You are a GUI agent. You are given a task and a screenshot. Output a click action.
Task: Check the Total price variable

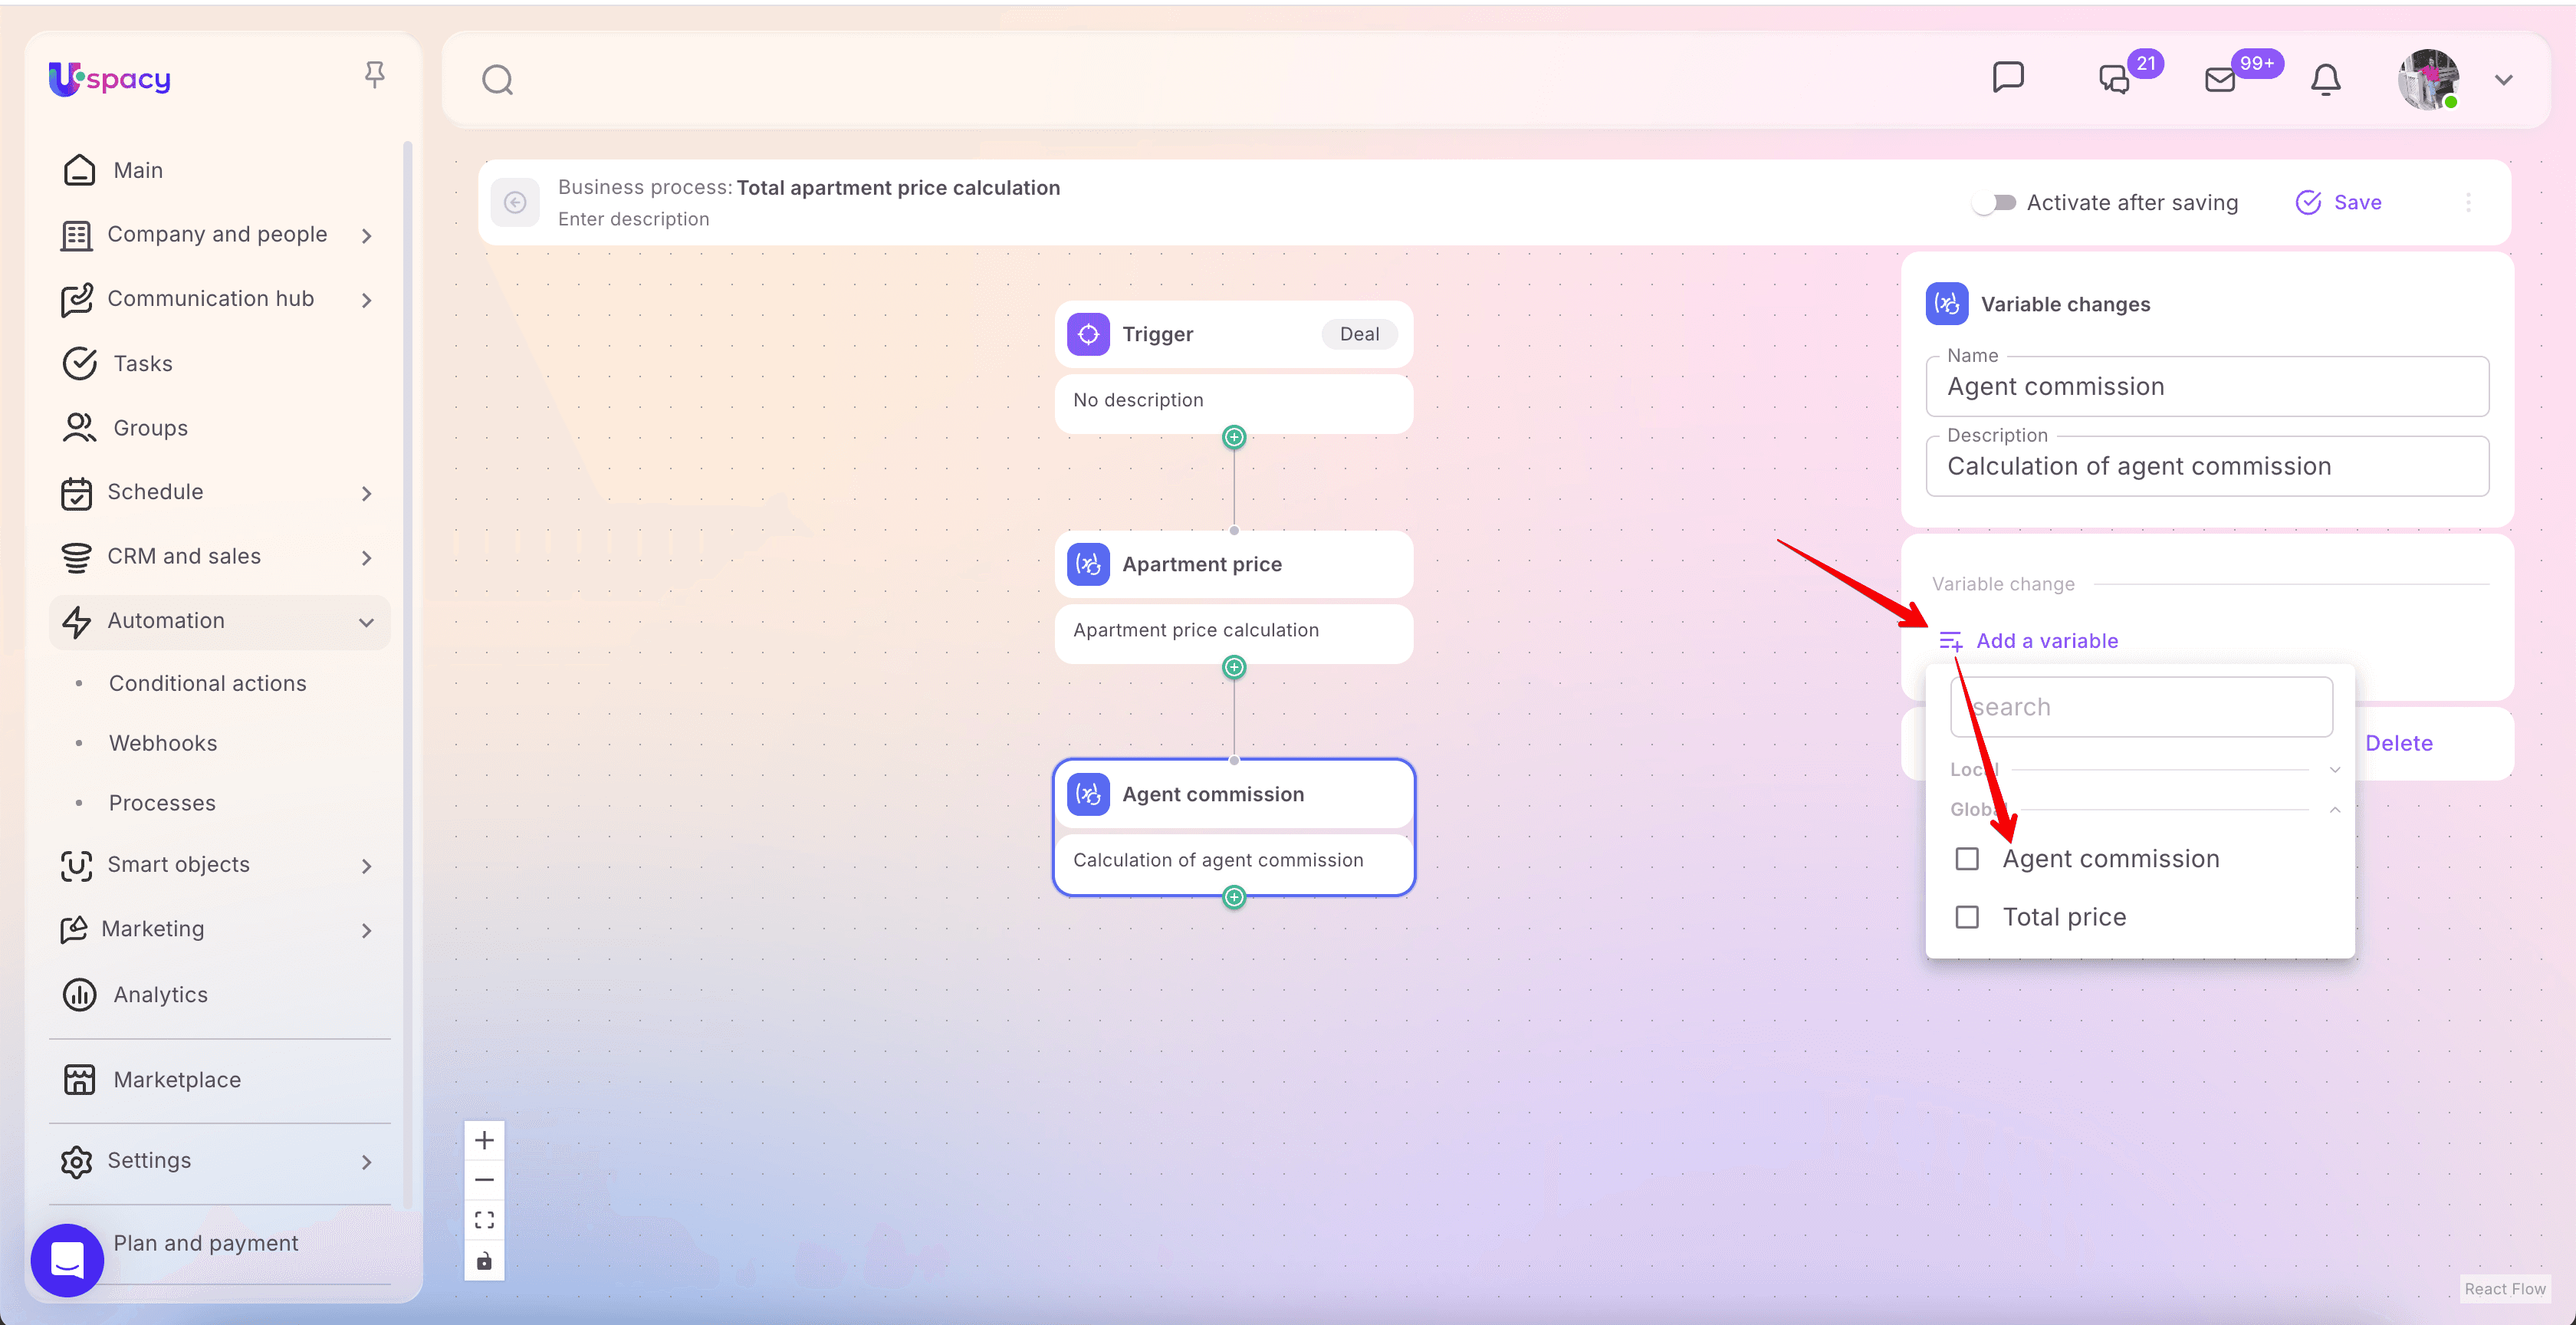click(1966, 917)
